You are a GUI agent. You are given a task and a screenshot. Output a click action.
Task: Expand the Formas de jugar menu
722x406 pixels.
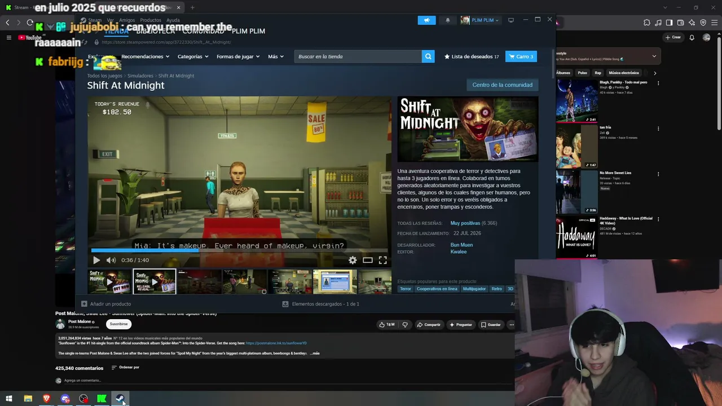[238, 56]
